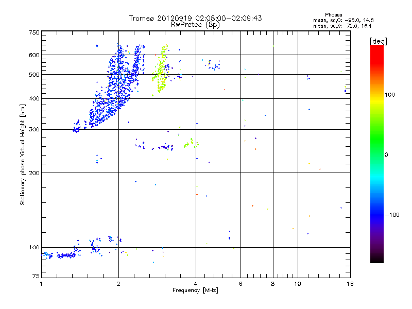Click the yellow-green X-mode trace near 3 MHz
Screen dimensions: 412x309
tap(160, 70)
